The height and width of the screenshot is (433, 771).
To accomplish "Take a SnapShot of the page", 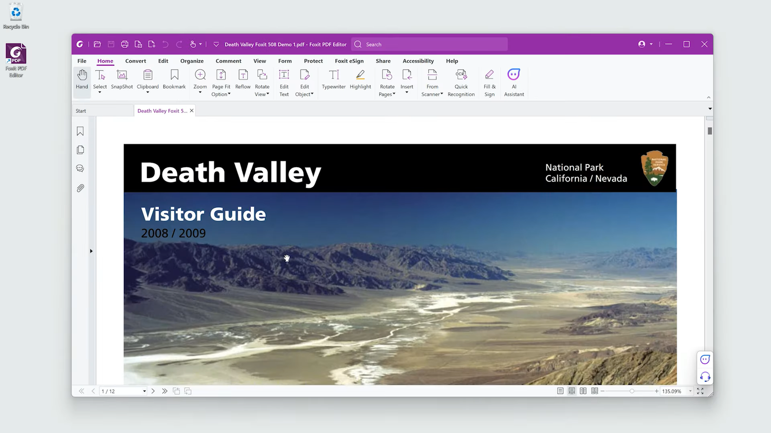I will 122,80.
